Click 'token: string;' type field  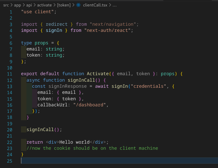[45, 55]
